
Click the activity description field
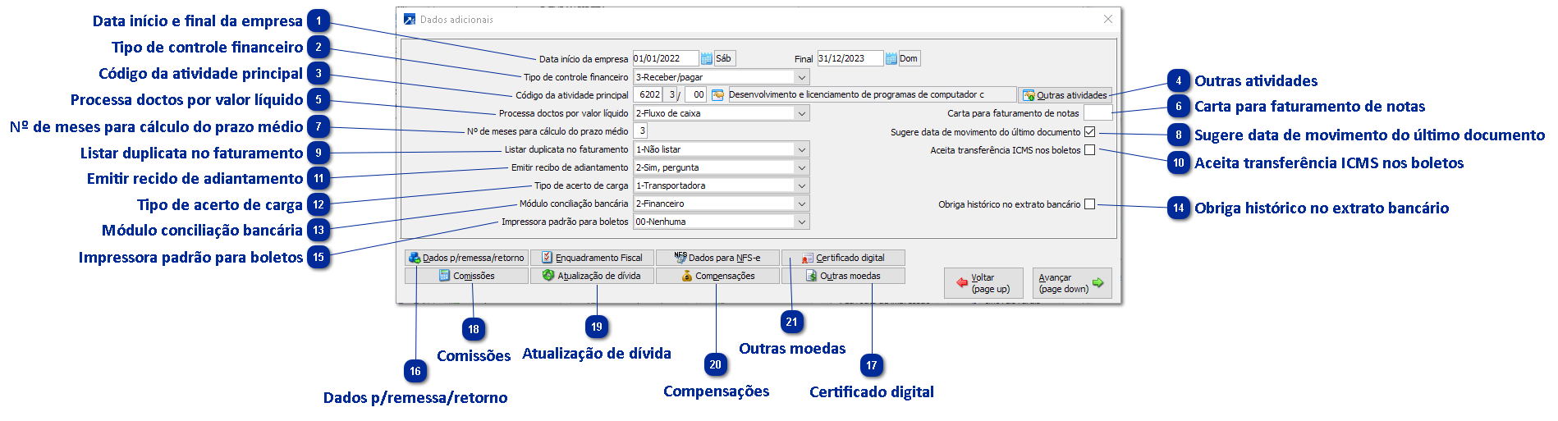[x=871, y=94]
